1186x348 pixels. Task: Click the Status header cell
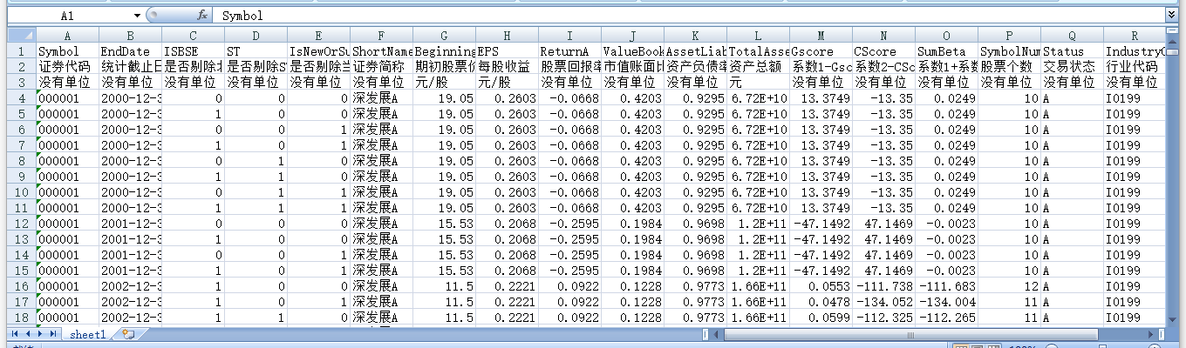pos(1072,51)
